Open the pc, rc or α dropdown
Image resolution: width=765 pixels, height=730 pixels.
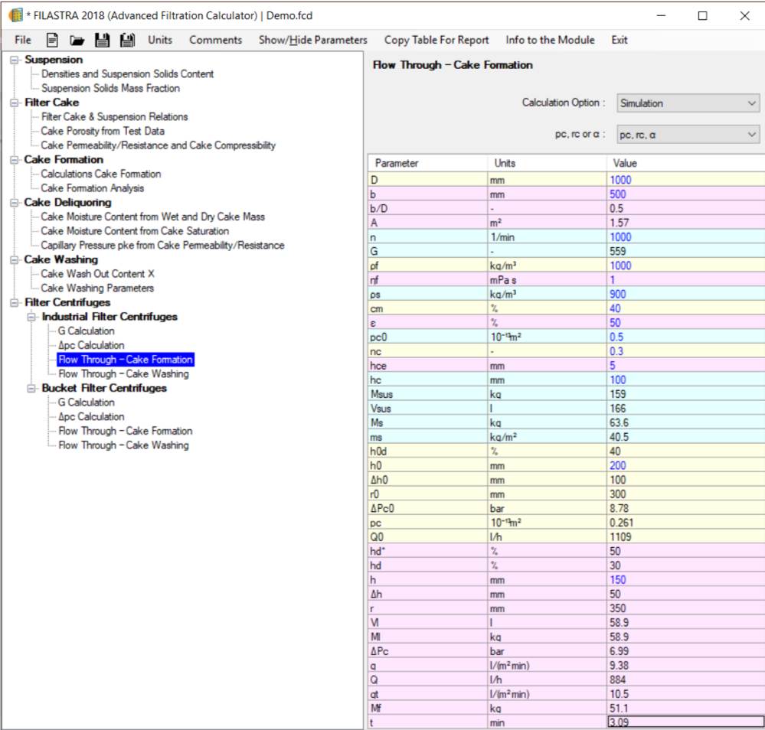point(688,135)
